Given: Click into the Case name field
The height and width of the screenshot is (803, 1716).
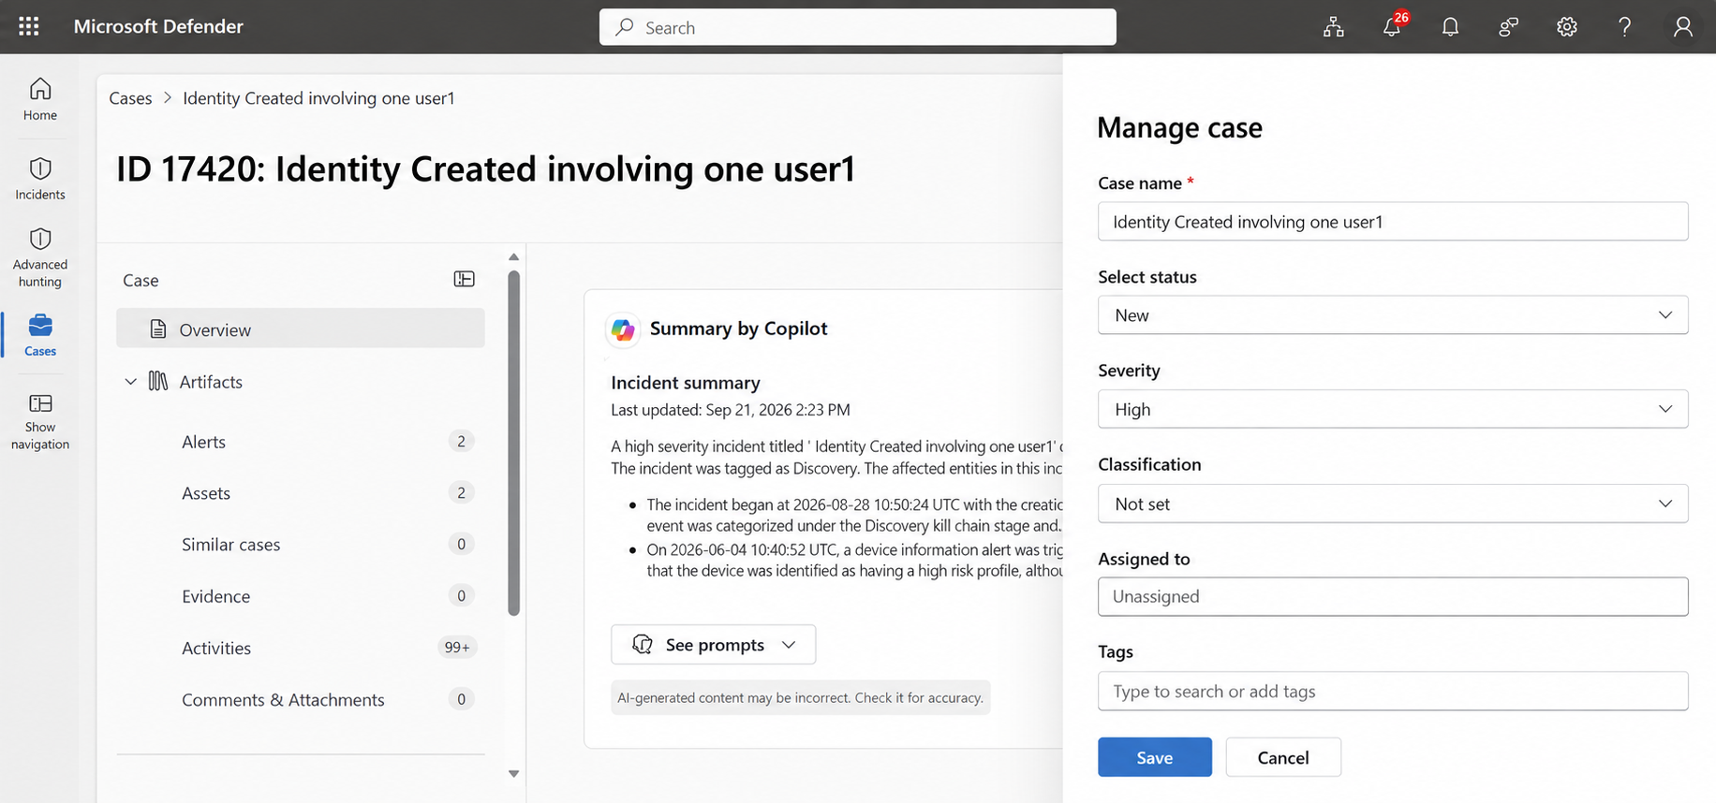Looking at the screenshot, I should (x=1393, y=222).
